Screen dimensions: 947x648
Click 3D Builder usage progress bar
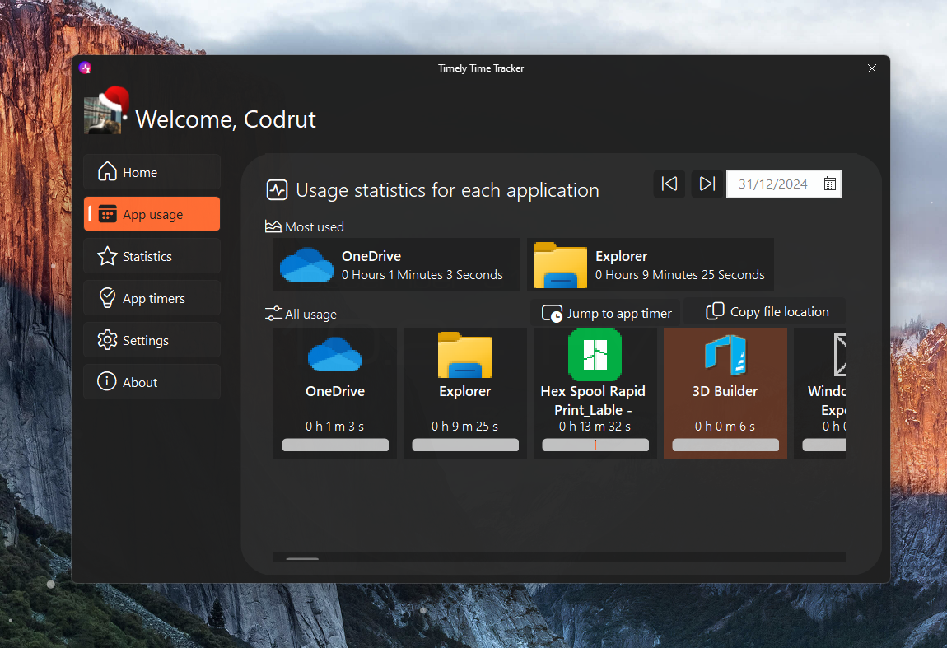click(x=725, y=445)
